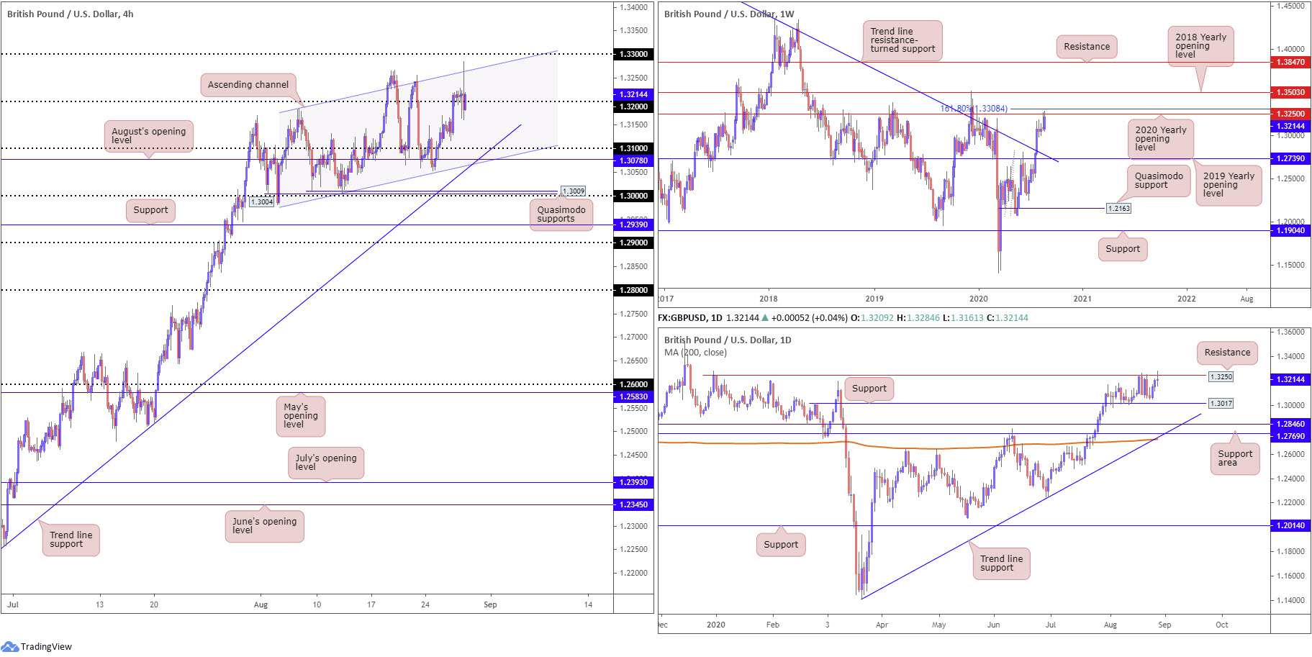The height and width of the screenshot is (657, 1312).
Task: Click the 1.35030 price axis label
Action: point(1290,92)
